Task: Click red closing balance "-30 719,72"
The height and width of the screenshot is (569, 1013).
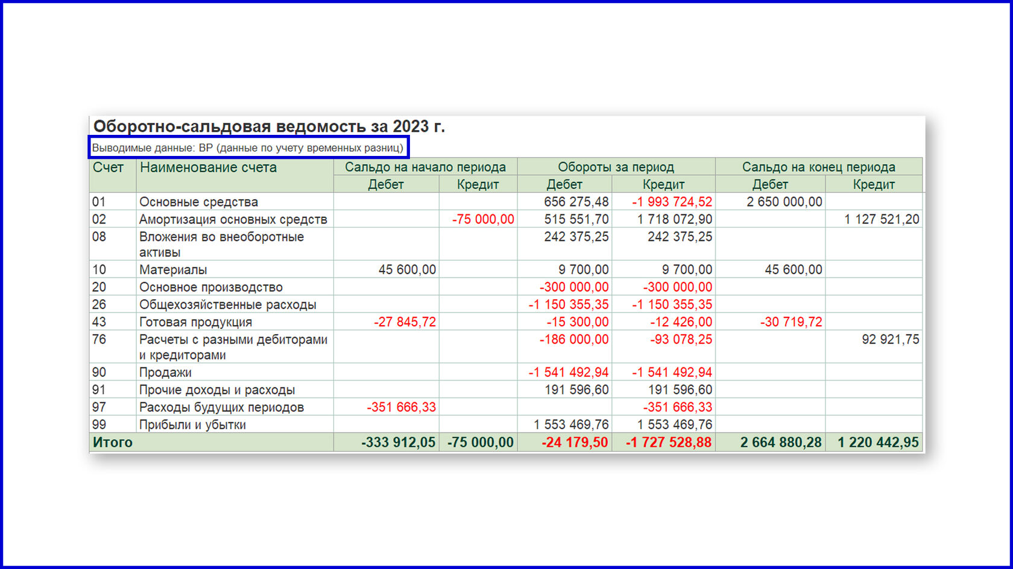Action: coord(791,322)
